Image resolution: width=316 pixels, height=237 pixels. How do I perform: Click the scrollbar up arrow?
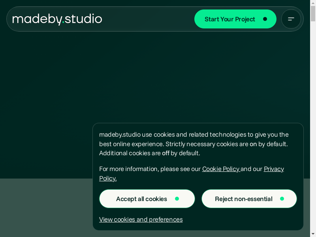pyautogui.click(x=313, y=3)
